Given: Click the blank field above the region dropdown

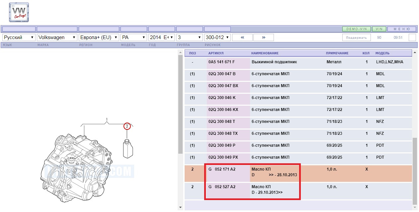Looking at the screenshot, I should click(99, 29).
